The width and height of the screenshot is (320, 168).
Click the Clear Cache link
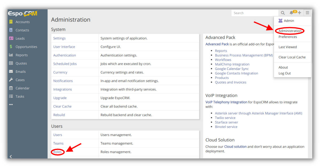coord(62,106)
